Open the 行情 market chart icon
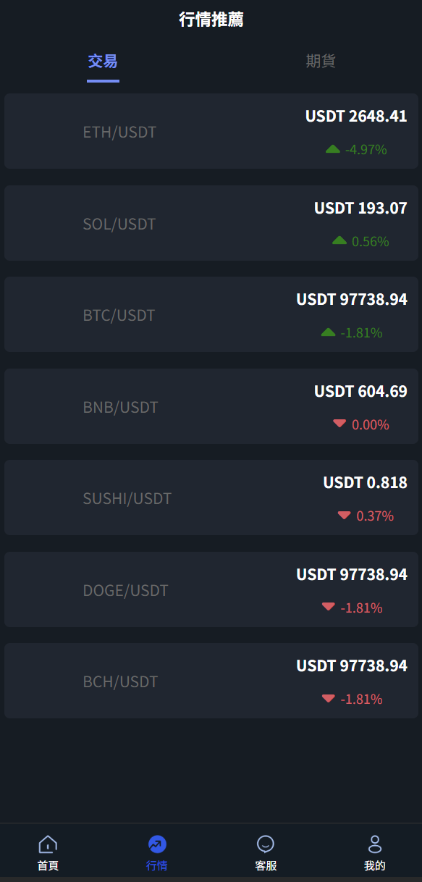Viewport: 422px width, 882px height. click(157, 844)
